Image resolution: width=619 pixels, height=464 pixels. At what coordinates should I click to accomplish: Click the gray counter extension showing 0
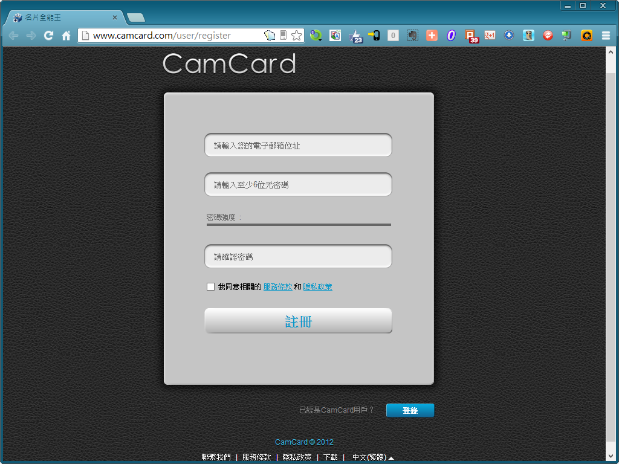tap(393, 36)
